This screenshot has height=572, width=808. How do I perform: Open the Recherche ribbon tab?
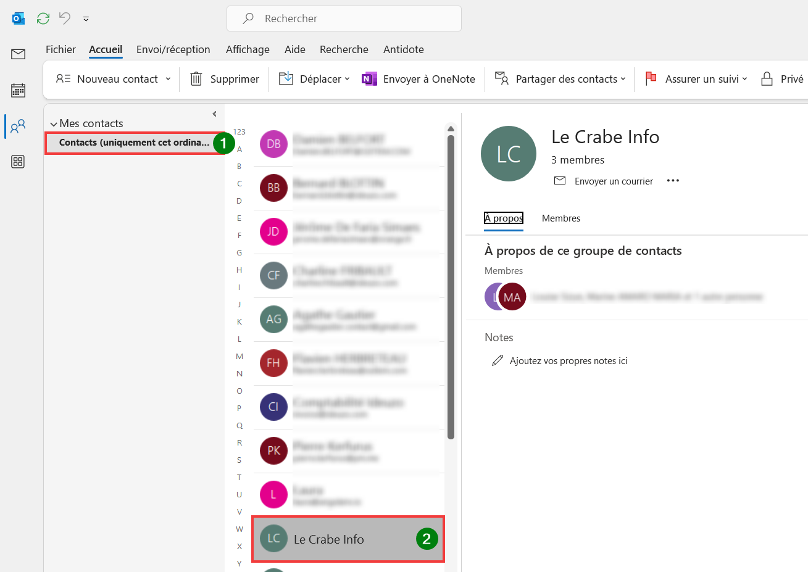pyautogui.click(x=344, y=49)
